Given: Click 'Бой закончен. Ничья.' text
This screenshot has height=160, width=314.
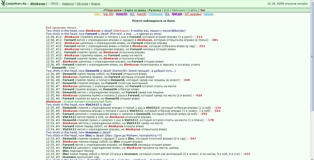Looking at the screenshot, I should coord(61,28).
